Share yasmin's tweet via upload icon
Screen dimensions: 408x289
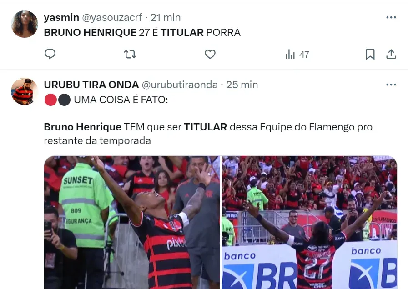[391, 55]
